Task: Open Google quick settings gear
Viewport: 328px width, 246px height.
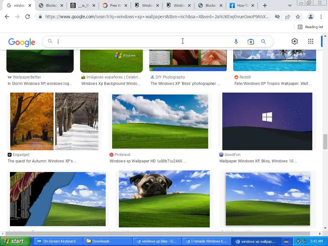Action: click(x=295, y=41)
